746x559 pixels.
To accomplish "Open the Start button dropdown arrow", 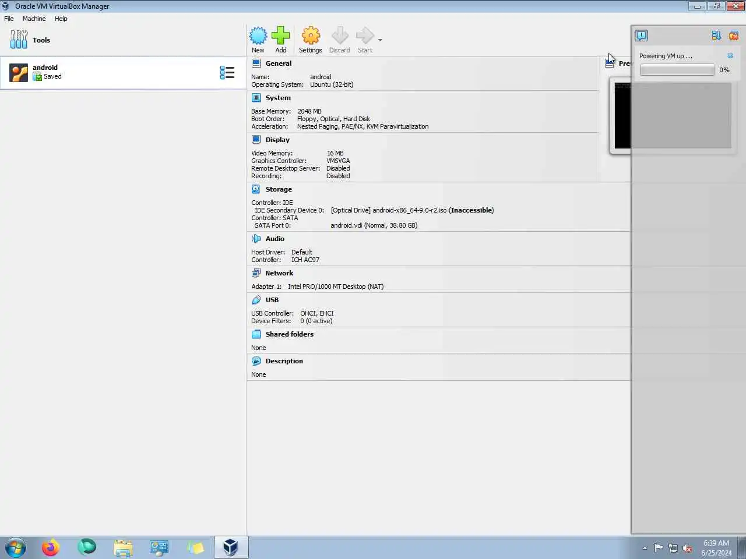I will [380, 40].
